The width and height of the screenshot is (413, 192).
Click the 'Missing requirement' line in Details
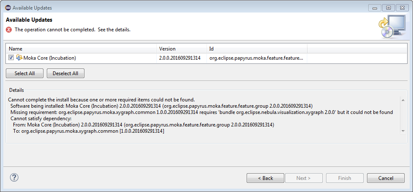point(201,112)
